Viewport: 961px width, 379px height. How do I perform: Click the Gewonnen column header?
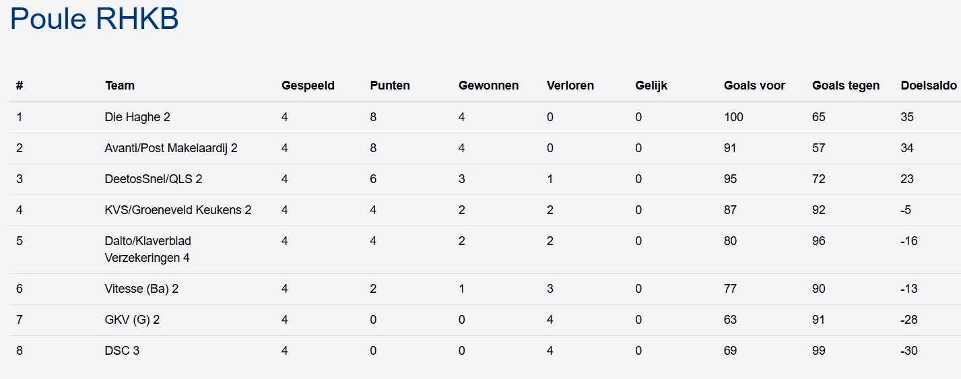click(488, 85)
